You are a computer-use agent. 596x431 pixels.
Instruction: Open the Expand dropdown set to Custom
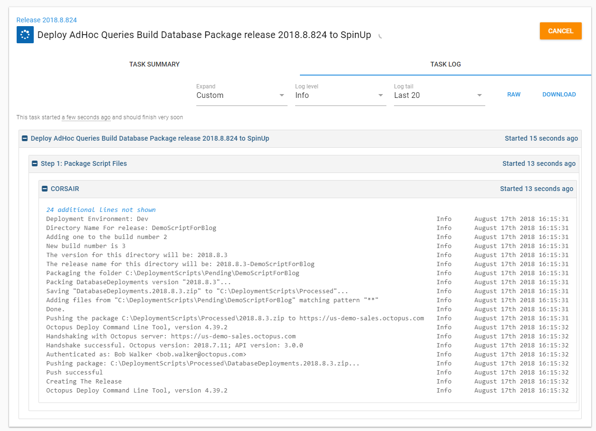coord(241,96)
